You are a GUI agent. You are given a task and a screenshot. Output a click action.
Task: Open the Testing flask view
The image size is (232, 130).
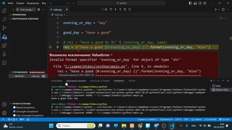click(4, 54)
